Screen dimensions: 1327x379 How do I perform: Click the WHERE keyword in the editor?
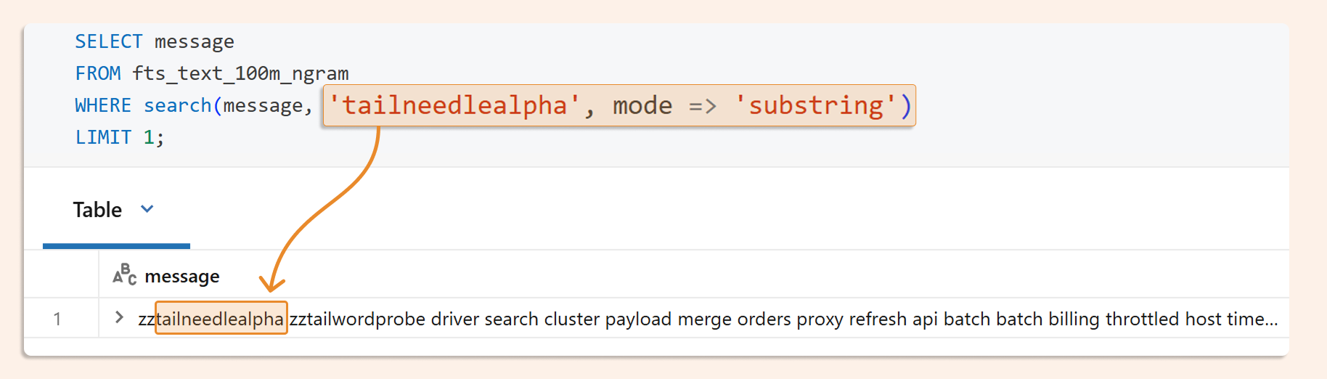pos(103,105)
